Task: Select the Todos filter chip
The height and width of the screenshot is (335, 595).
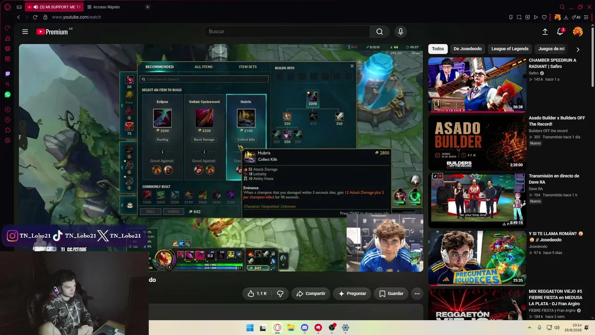Action: click(438, 49)
